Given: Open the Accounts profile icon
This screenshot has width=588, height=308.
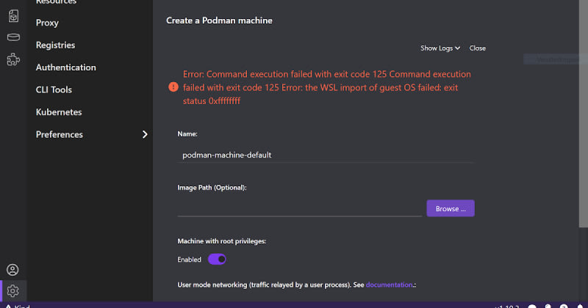Looking at the screenshot, I should pyautogui.click(x=13, y=270).
